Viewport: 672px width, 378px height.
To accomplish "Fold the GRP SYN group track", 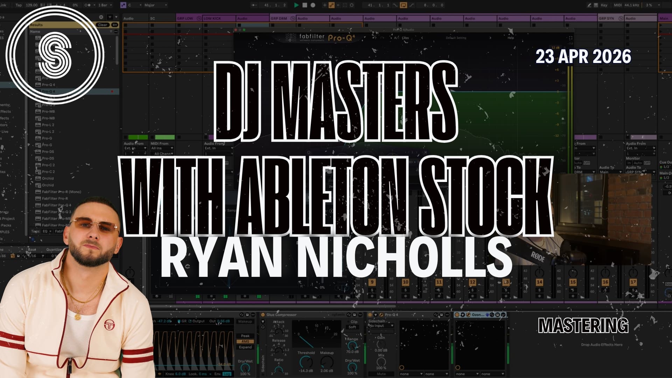I will pos(621,18).
